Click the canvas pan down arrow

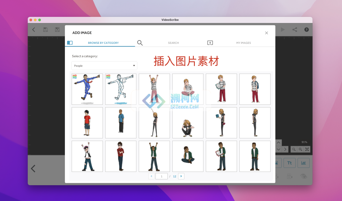coord(278,149)
